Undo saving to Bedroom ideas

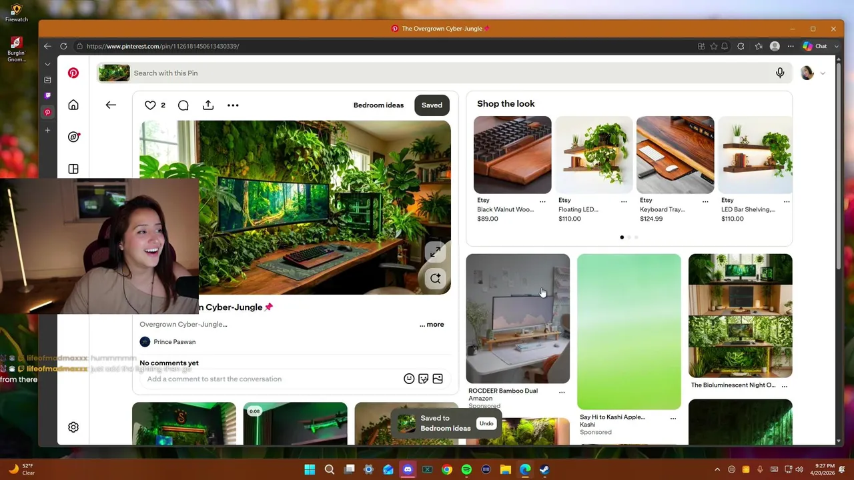click(x=486, y=423)
